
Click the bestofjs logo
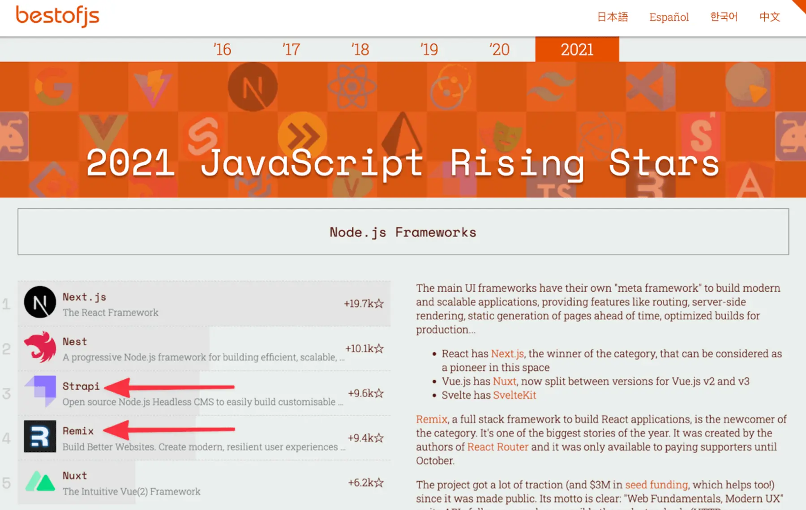(56, 16)
